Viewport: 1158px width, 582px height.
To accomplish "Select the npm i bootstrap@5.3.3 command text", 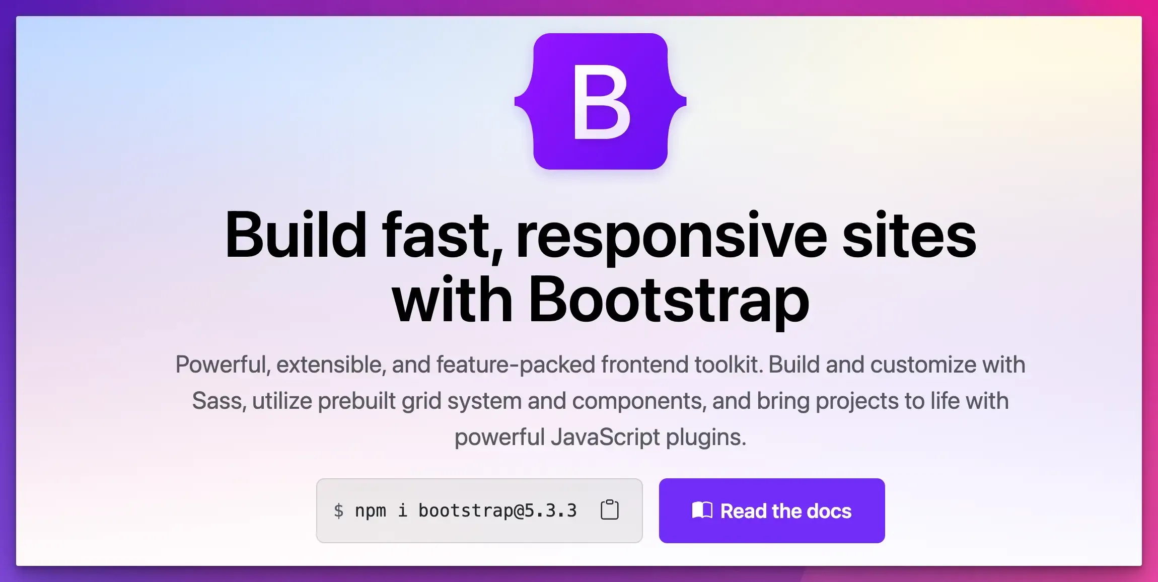I will tap(466, 511).
